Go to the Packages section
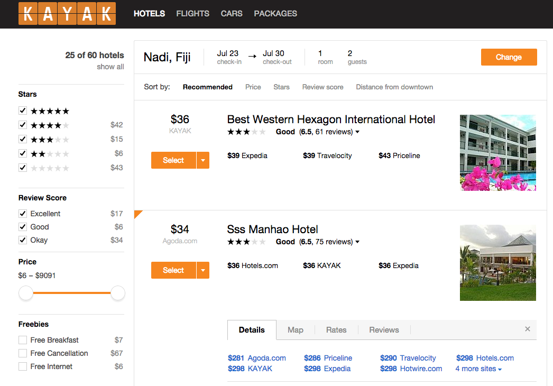 275,13
